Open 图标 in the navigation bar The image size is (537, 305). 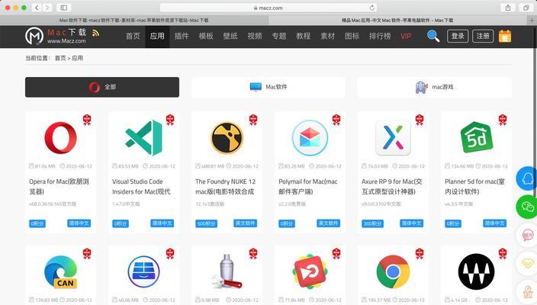[352, 36]
